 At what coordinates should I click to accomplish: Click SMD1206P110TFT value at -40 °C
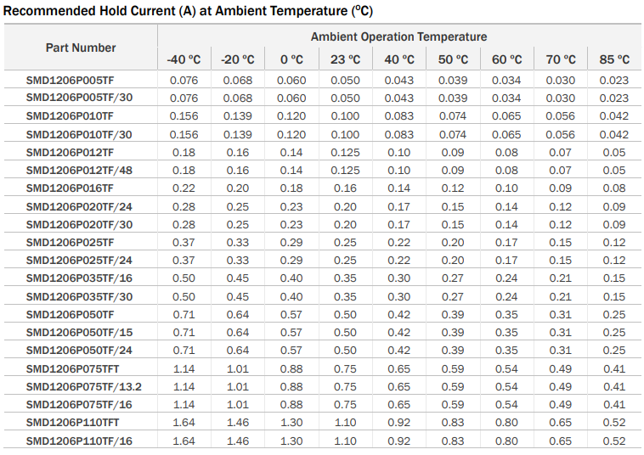coord(184,423)
